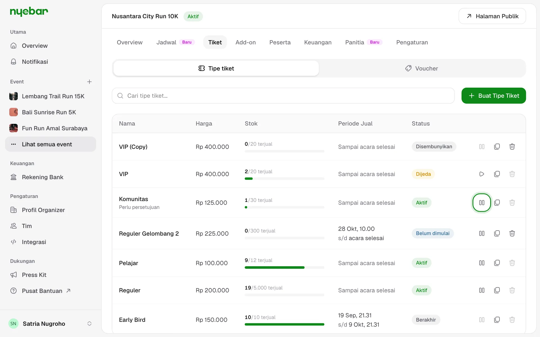Click the Early Bird stock progress bar
The image size is (540, 337).
tap(284, 324)
